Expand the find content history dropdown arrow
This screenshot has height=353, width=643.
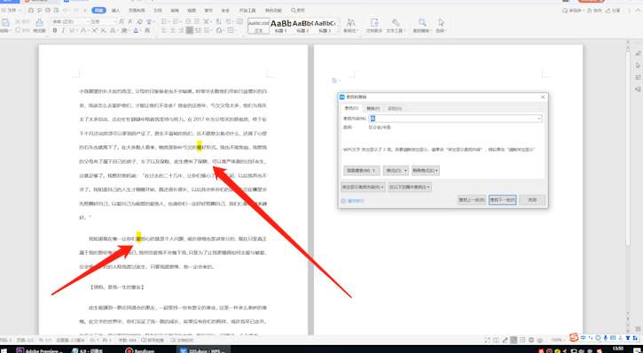[539, 119]
